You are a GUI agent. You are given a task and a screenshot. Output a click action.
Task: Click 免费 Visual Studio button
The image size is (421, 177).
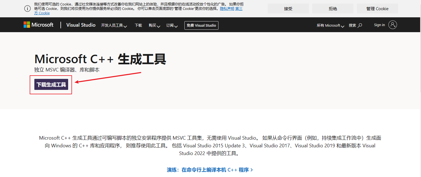[201, 25]
